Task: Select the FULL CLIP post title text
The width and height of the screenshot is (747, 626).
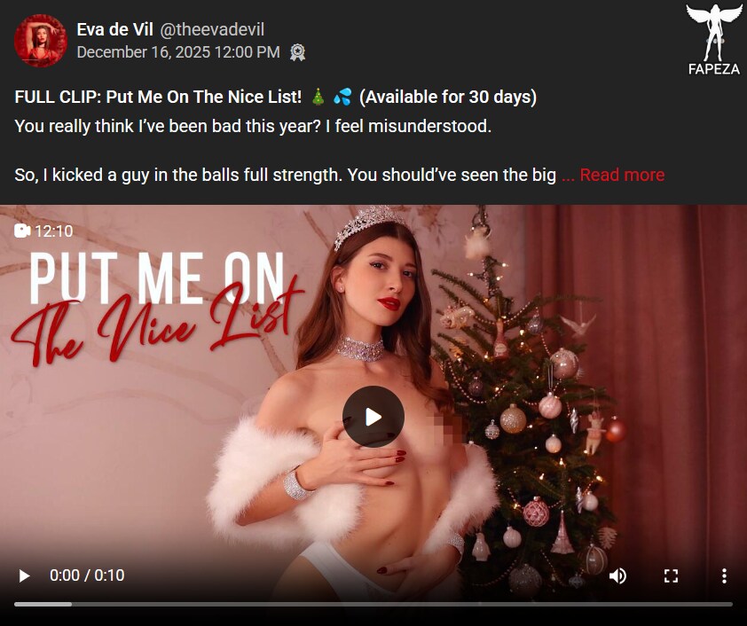Action: (x=158, y=97)
